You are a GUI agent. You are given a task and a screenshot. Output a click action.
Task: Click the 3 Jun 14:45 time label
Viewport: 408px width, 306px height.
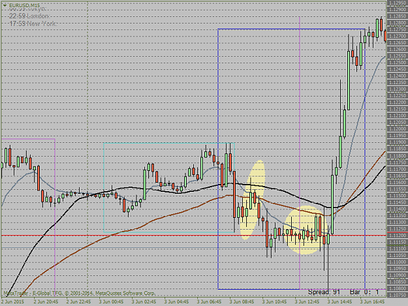[340, 302]
